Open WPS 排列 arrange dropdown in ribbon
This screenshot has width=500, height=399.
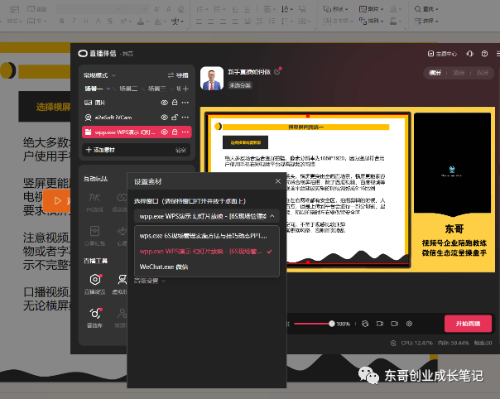372,21
